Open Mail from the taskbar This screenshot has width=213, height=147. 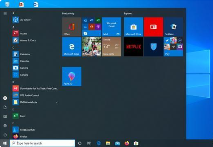coord(117,143)
